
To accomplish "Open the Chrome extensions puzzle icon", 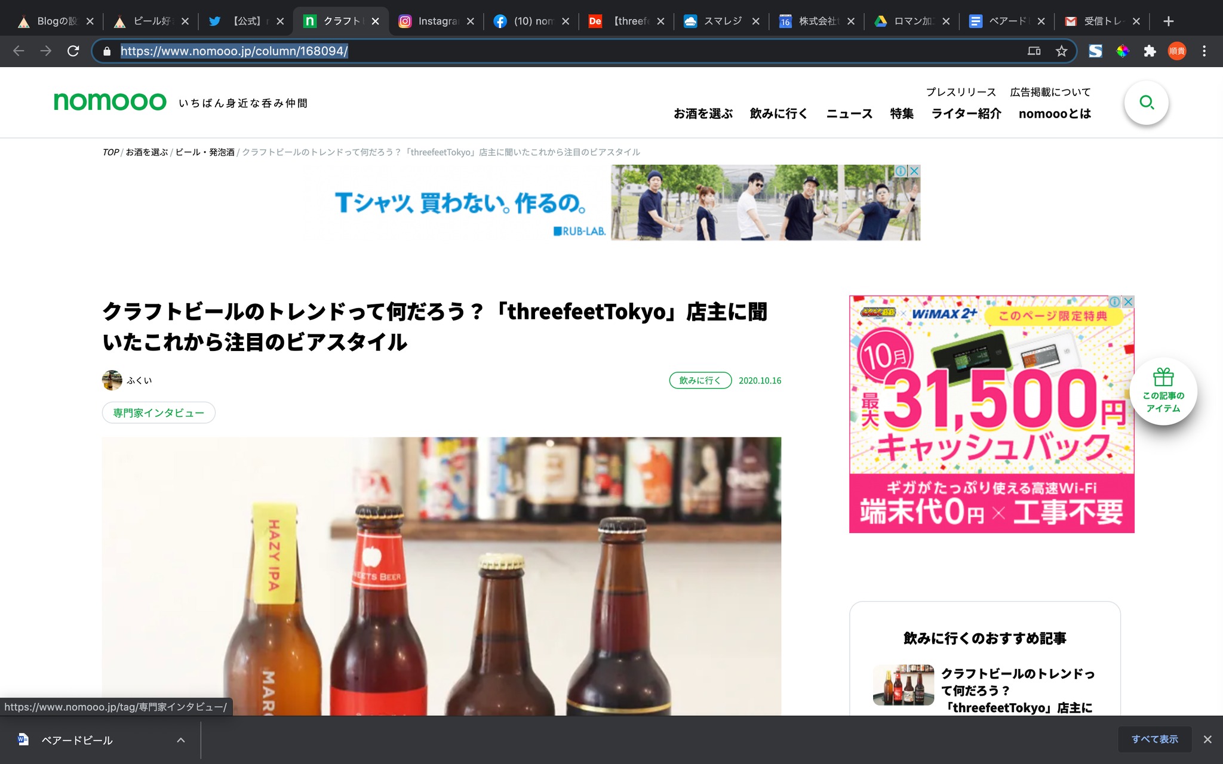I will coord(1150,51).
